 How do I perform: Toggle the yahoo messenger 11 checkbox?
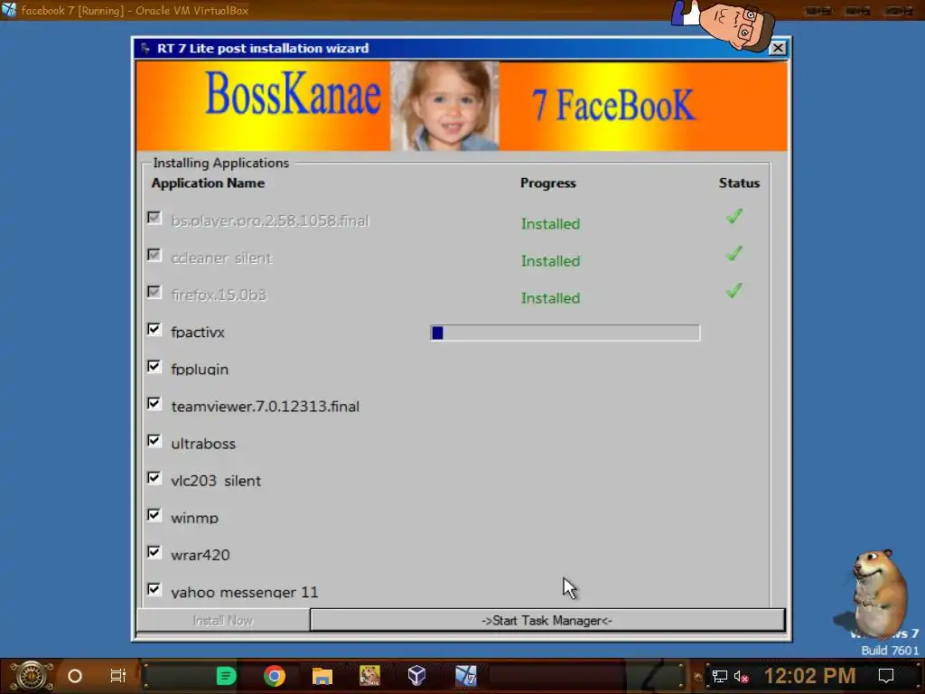[154, 589]
